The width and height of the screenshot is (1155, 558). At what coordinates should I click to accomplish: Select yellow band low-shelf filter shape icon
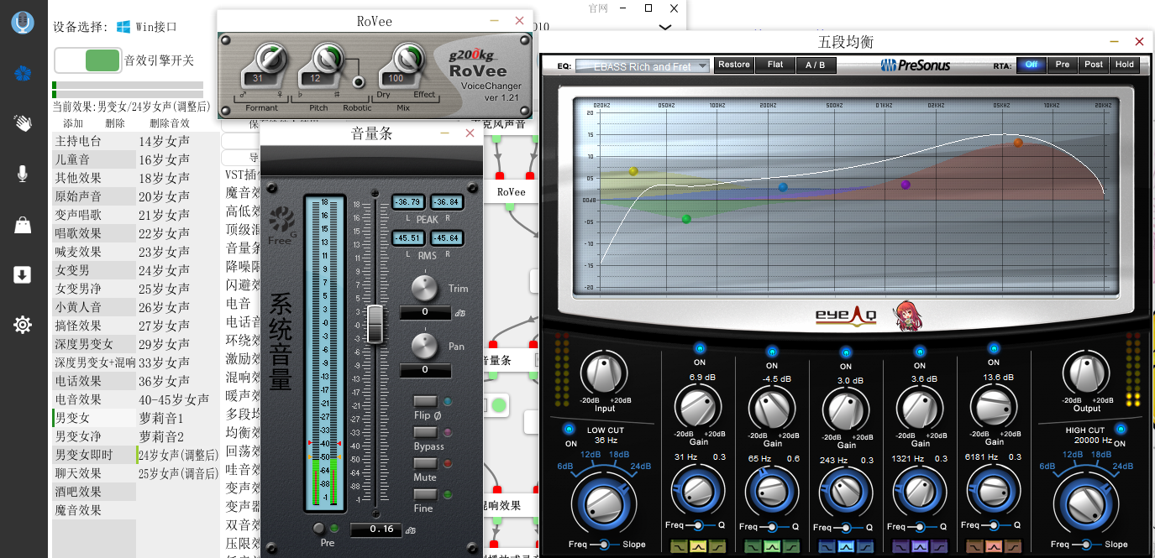tap(679, 547)
